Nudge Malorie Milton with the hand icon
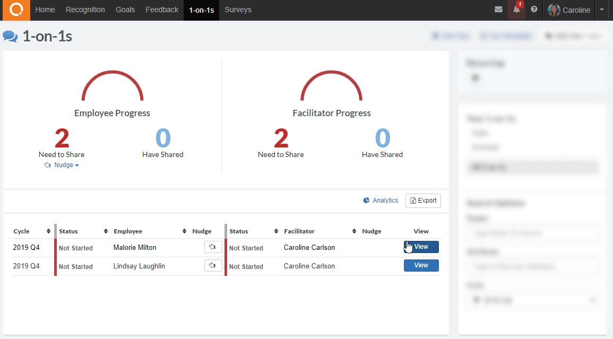 click(x=213, y=247)
